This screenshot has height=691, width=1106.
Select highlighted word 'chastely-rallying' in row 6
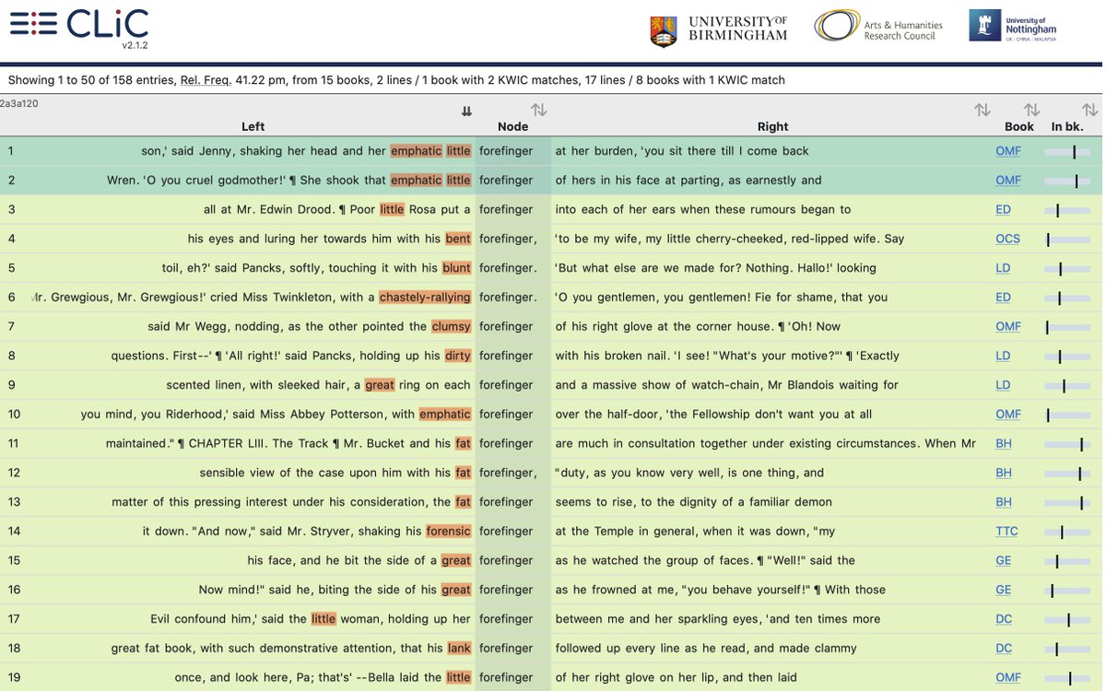425,298
